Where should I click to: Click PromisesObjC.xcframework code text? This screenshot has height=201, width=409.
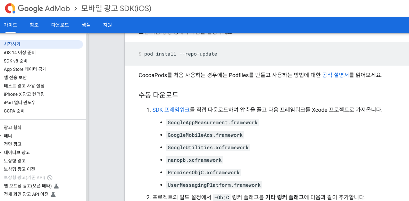click(203, 173)
